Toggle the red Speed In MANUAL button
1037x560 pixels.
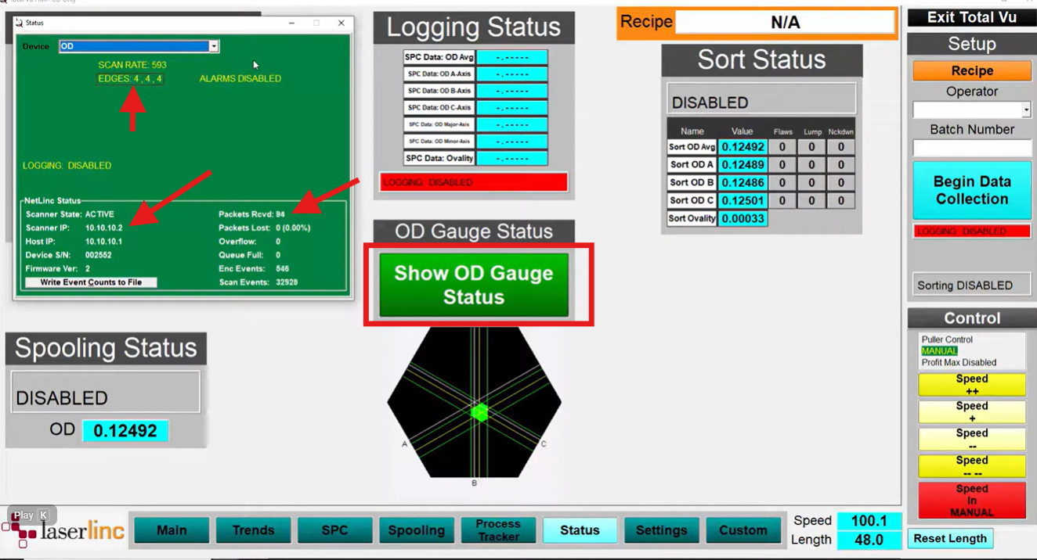point(971,501)
